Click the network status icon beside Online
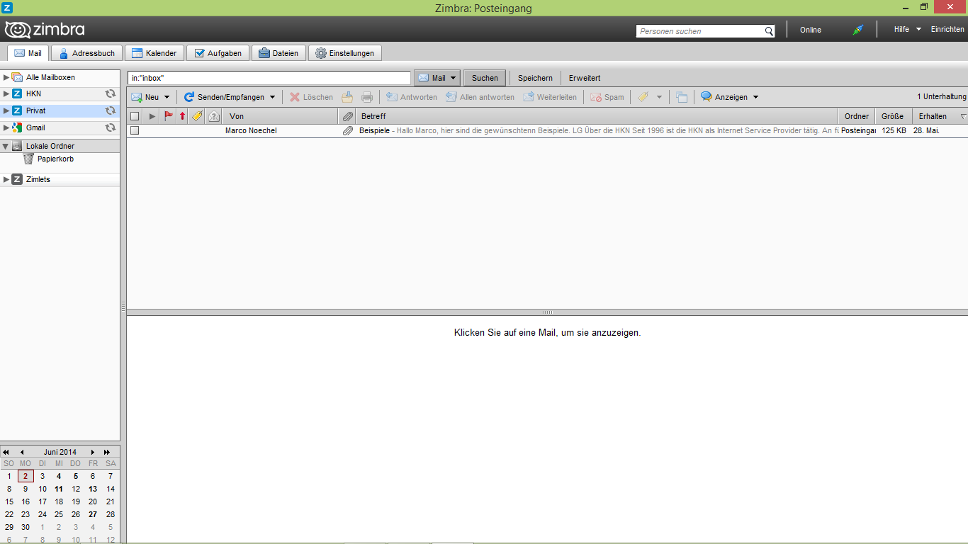Viewport: 968px width, 544px height. (x=857, y=30)
